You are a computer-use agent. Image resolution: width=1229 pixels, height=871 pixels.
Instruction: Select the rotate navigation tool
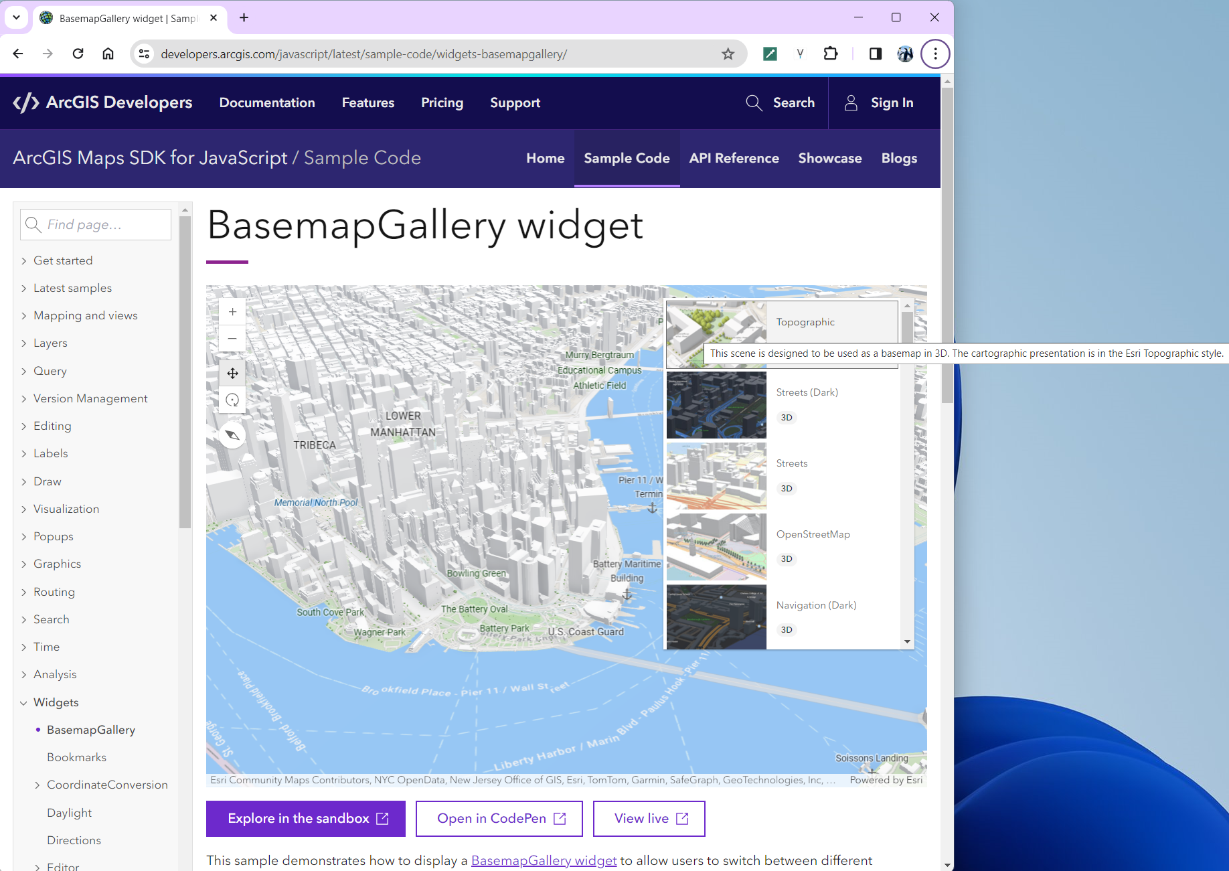click(232, 400)
